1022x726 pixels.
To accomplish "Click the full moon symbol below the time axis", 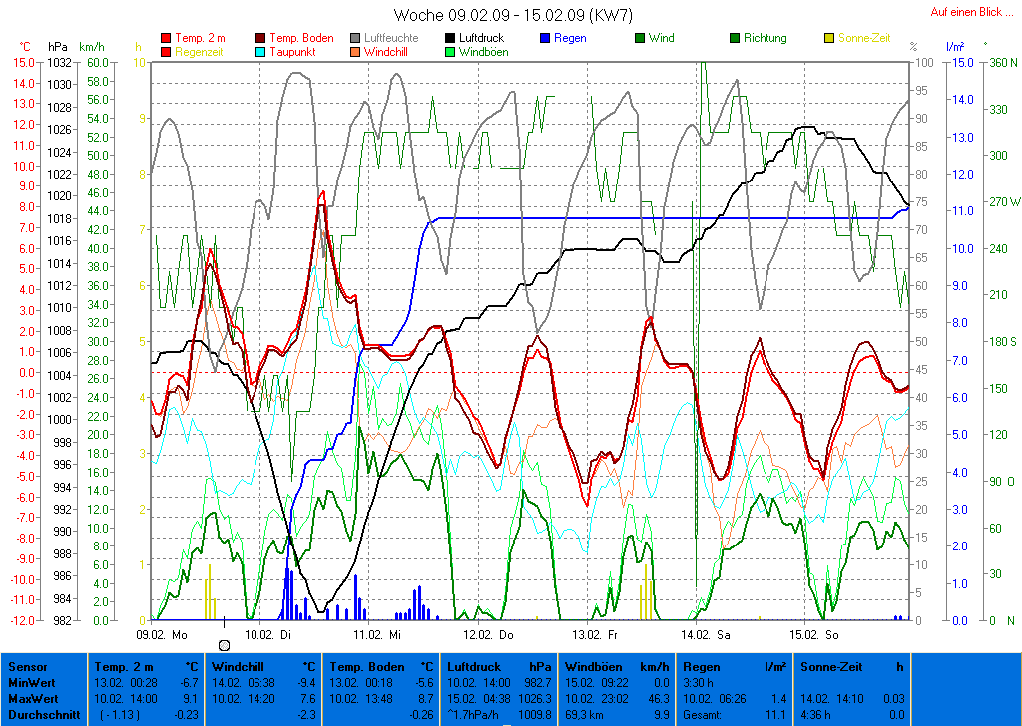I will pyautogui.click(x=224, y=646).
